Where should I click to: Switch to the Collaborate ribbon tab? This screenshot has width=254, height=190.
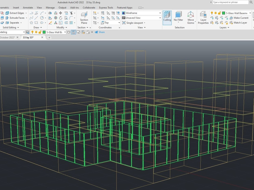[89, 8]
